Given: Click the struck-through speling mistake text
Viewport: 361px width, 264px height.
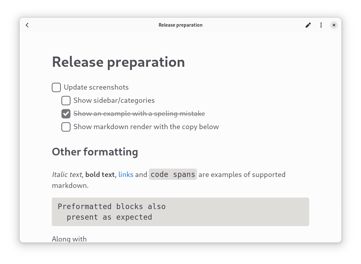Looking at the screenshot, I should pos(139,114).
